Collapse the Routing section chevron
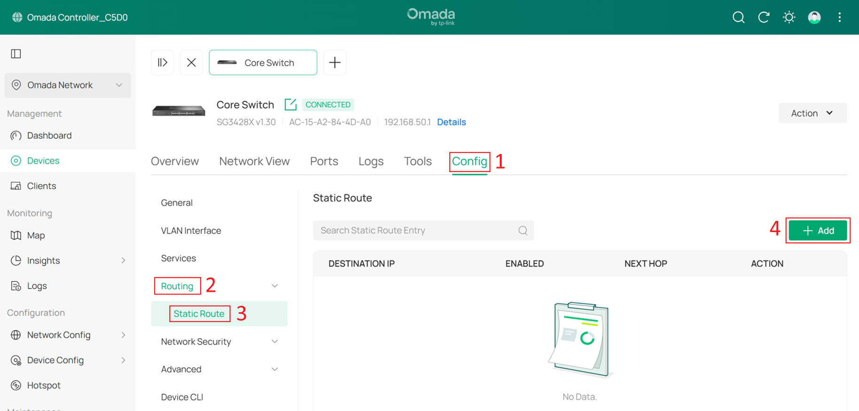 (x=275, y=286)
